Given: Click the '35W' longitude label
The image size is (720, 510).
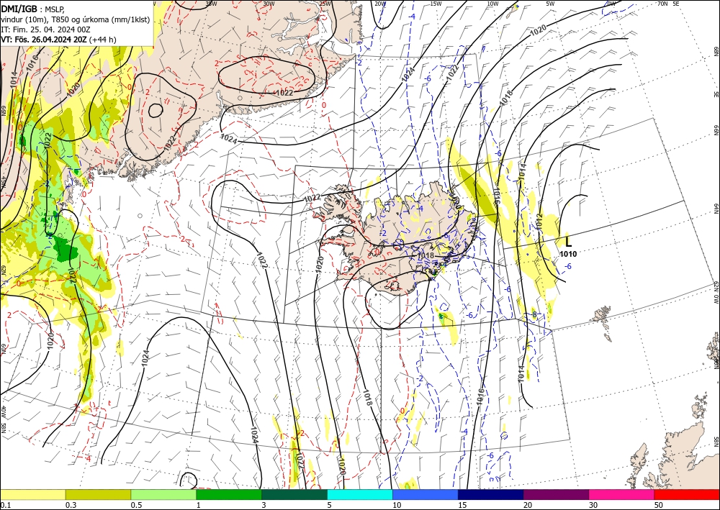Looking at the screenshot, I should (x=211, y=3).
